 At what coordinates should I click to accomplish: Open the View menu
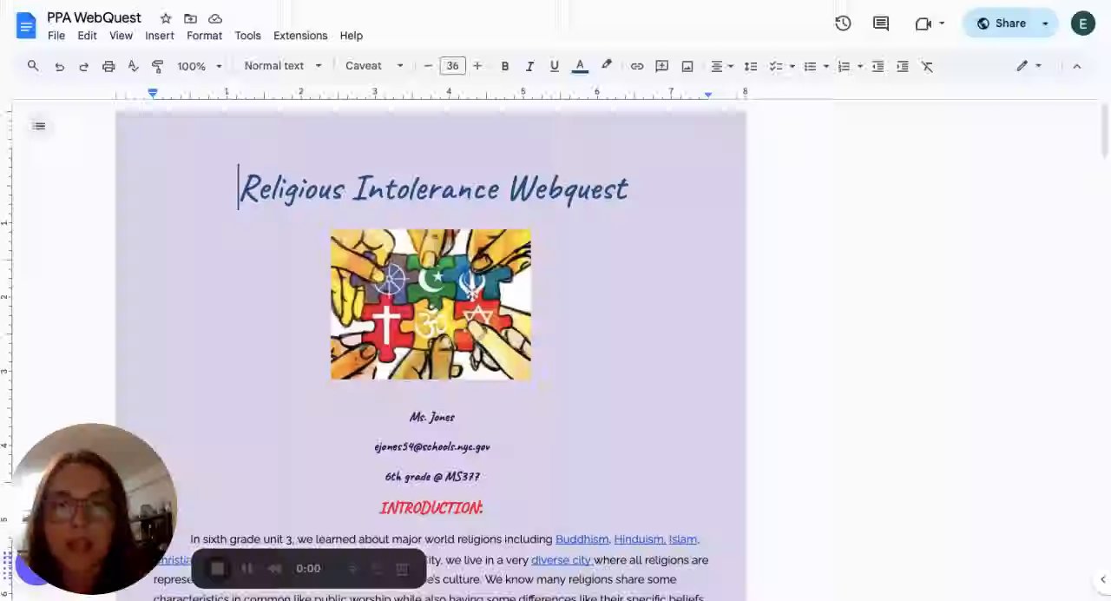coord(121,36)
